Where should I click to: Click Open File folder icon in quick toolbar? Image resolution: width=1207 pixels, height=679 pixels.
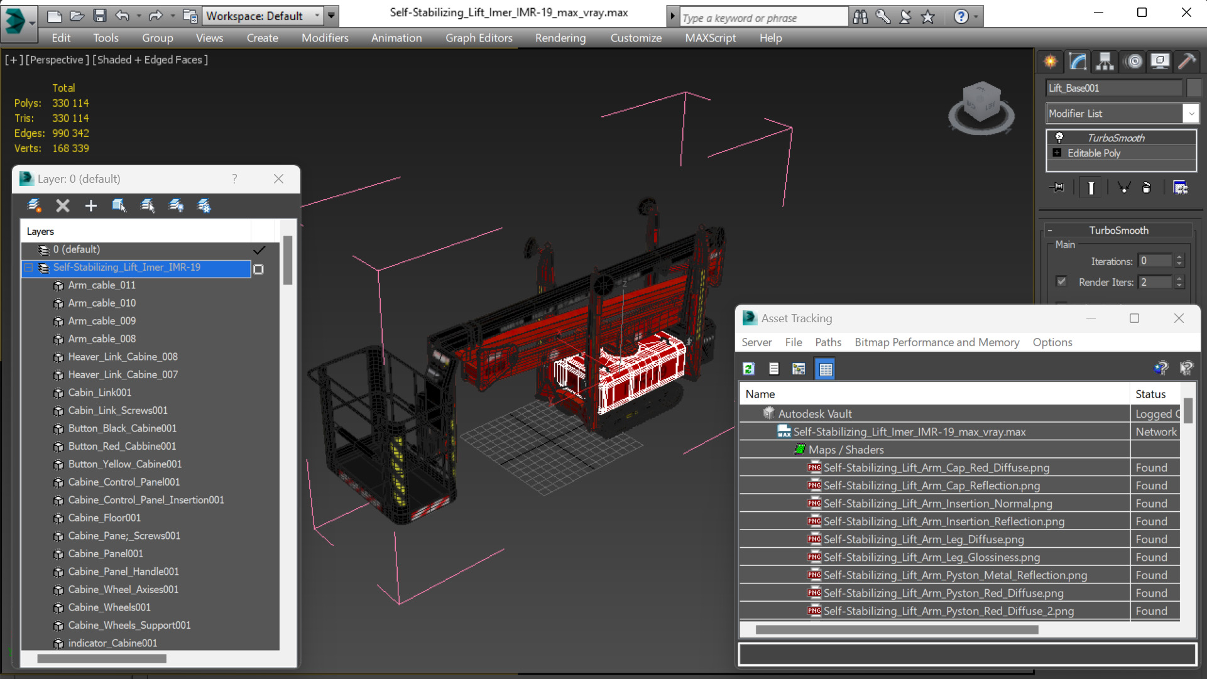point(77,16)
